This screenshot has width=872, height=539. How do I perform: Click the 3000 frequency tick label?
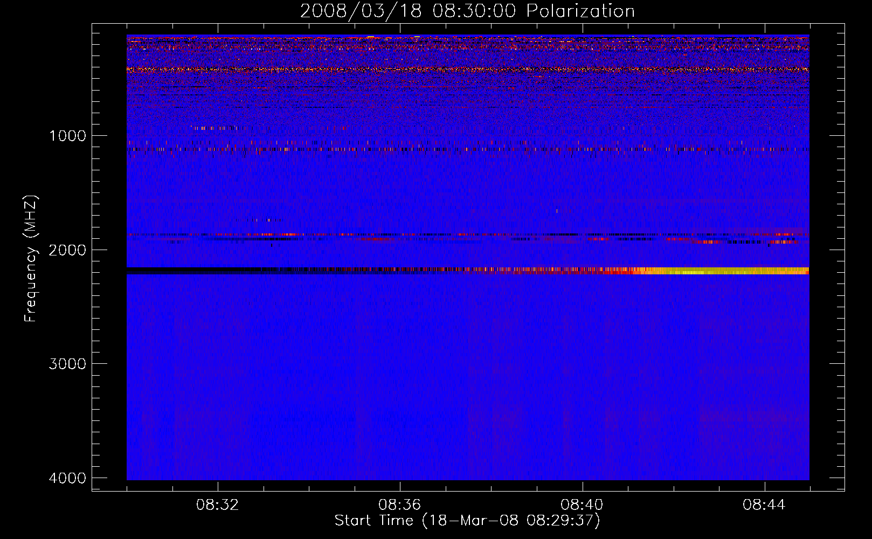[x=68, y=364]
